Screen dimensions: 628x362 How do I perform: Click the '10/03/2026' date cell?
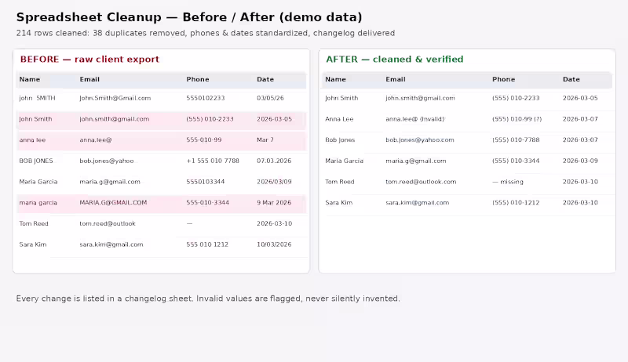tap(274, 244)
